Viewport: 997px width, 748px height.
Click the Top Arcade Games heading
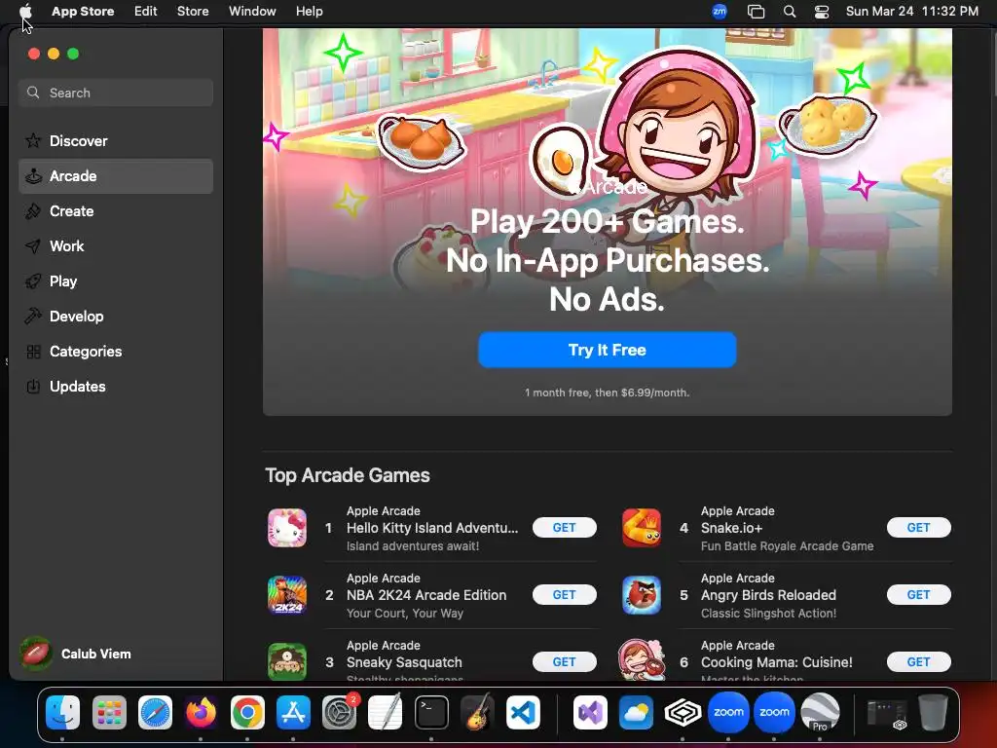click(348, 475)
